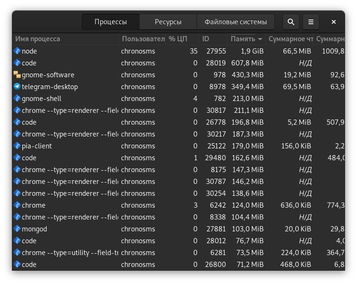357x284 pixels.
Task: Click memory value 349,4 MiB
Action: tap(247, 87)
